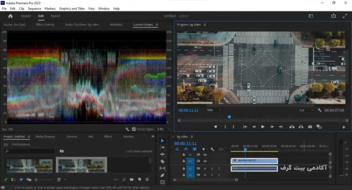Step back one frame
Image resolution: width=352 pixels, height=190 pixels.
pos(254,127)
